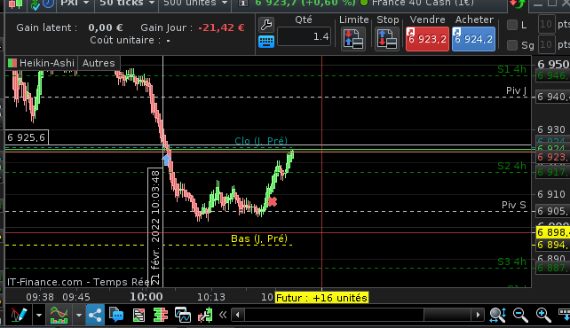570x328 pixels.
Task: Click the red 6 923 price axis tag
Action: [x=553, y=157]
